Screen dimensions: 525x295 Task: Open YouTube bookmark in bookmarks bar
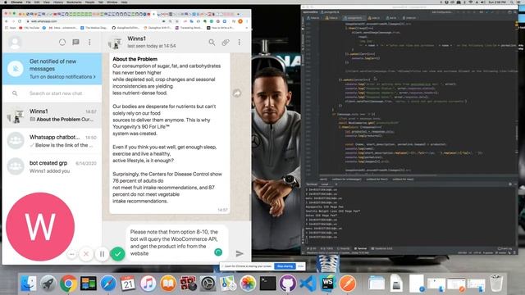[30, 28]
